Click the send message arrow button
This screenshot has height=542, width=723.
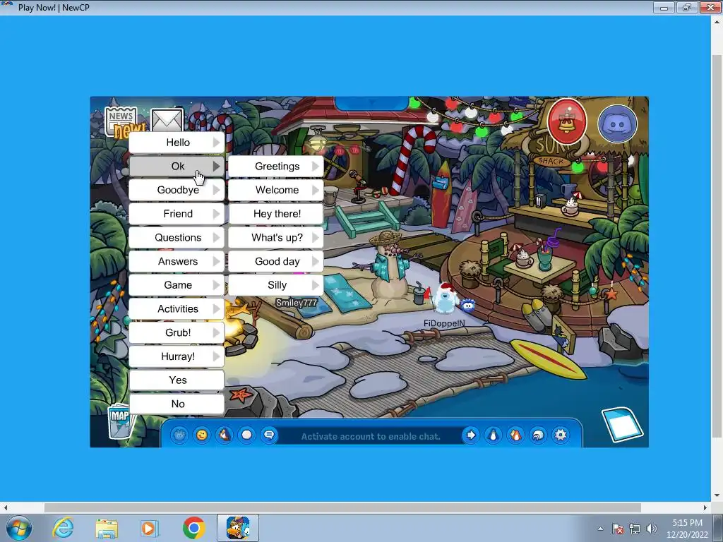coord(471,435)
